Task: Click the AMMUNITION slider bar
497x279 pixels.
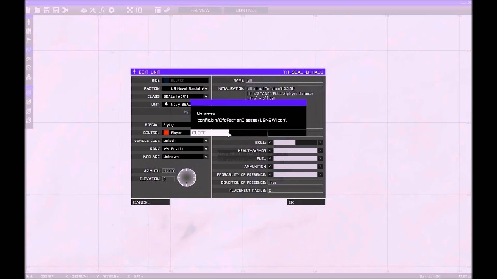Action: click(295, 167)
